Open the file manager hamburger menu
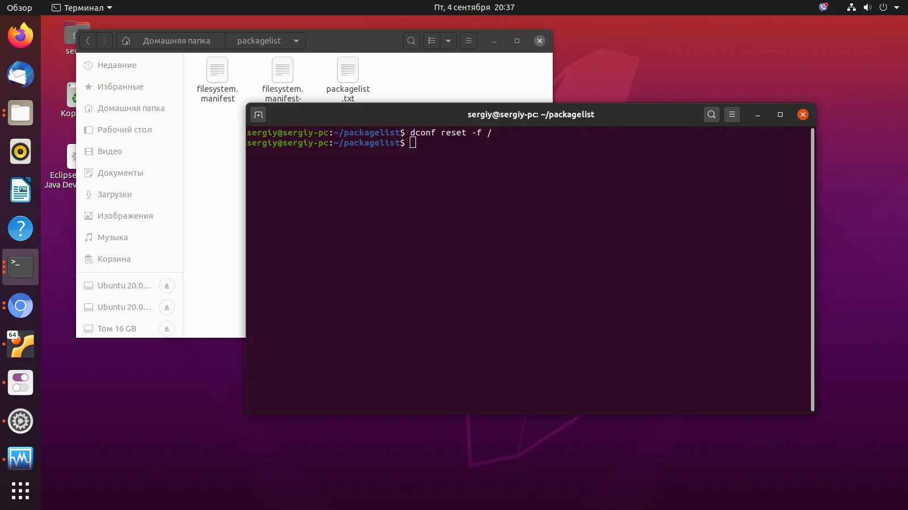This screenshot has width=908, height=510. 469,41
